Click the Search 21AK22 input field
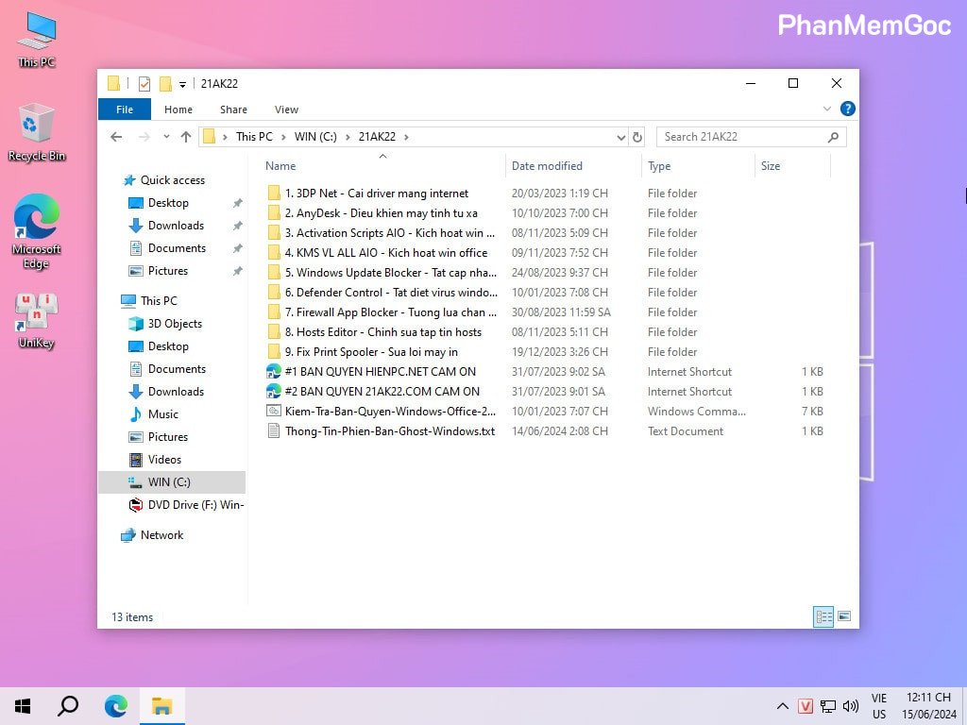The width and height of the screenshot is (967, 725). tap(741, 137)
